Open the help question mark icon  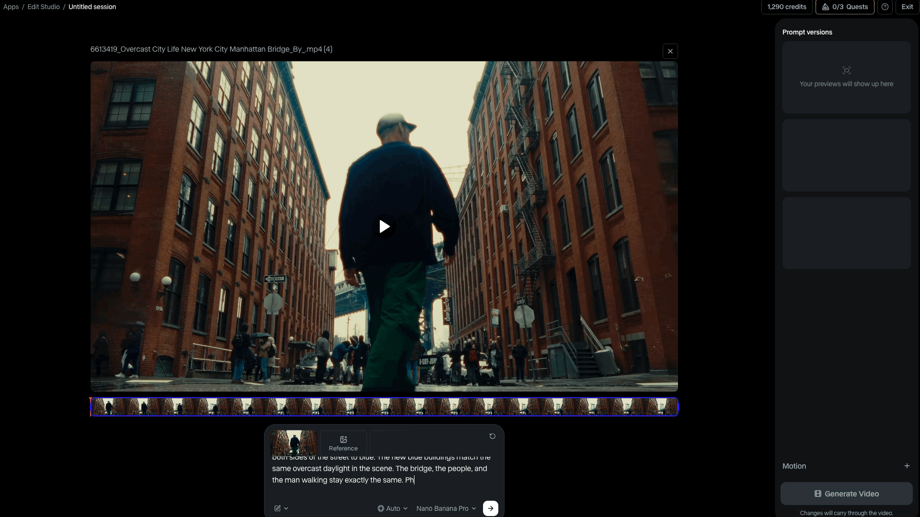tap(885, 7)
